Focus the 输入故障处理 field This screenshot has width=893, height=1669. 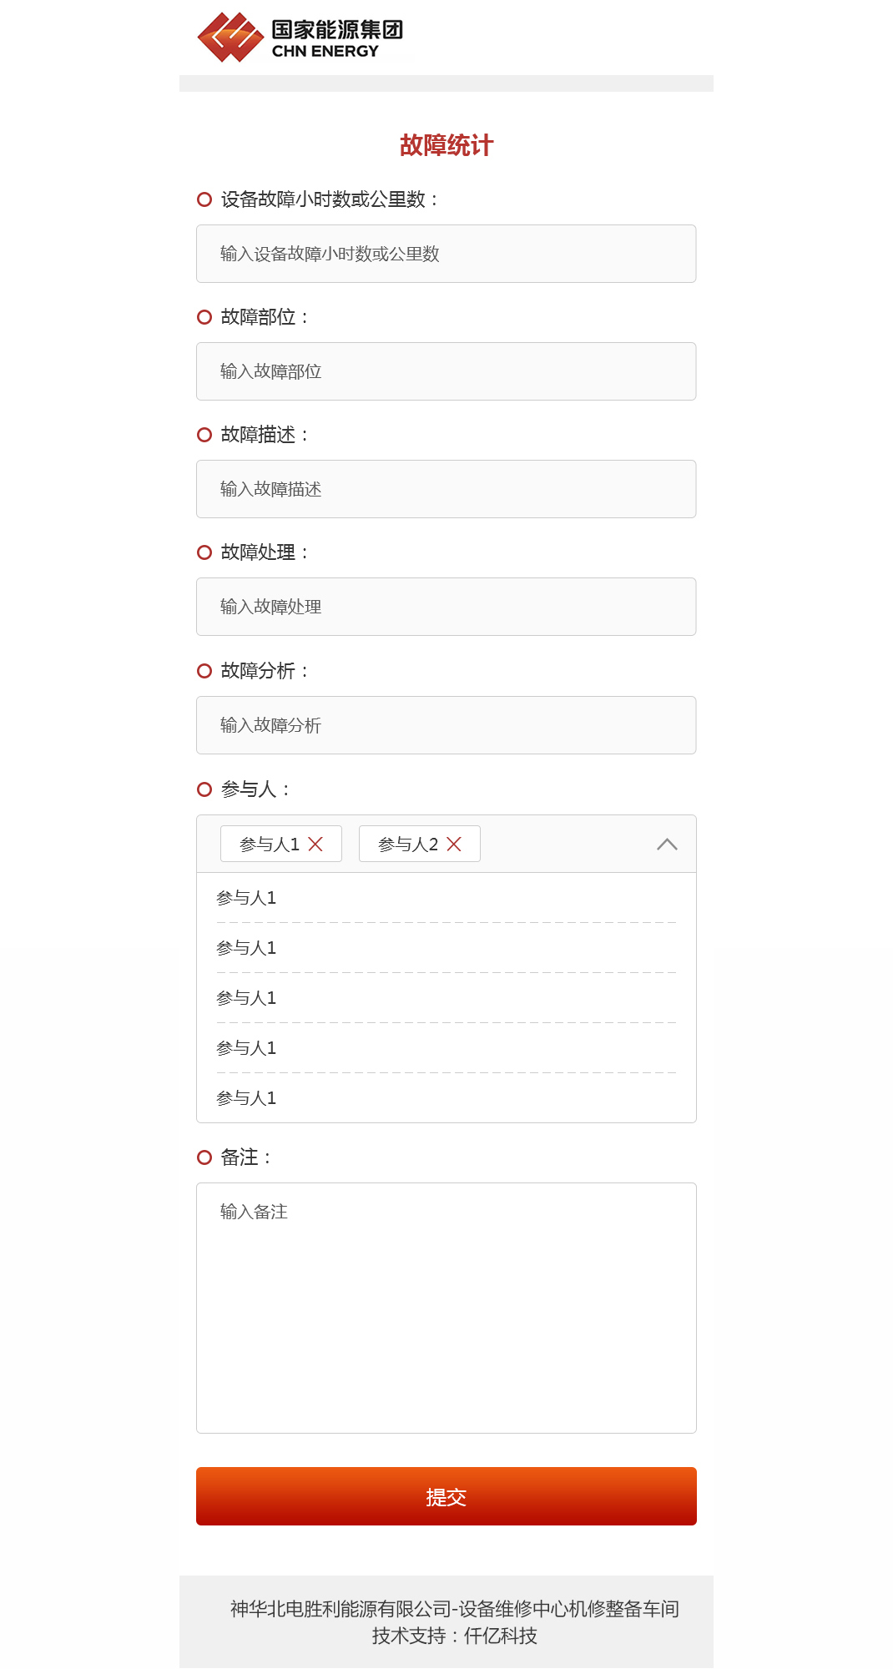446,607
